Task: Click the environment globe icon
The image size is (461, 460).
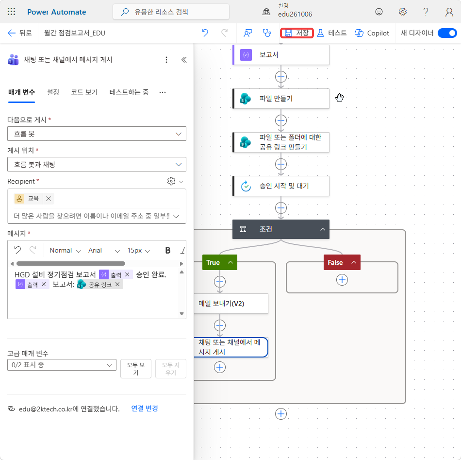Action: tap(266, 12)
